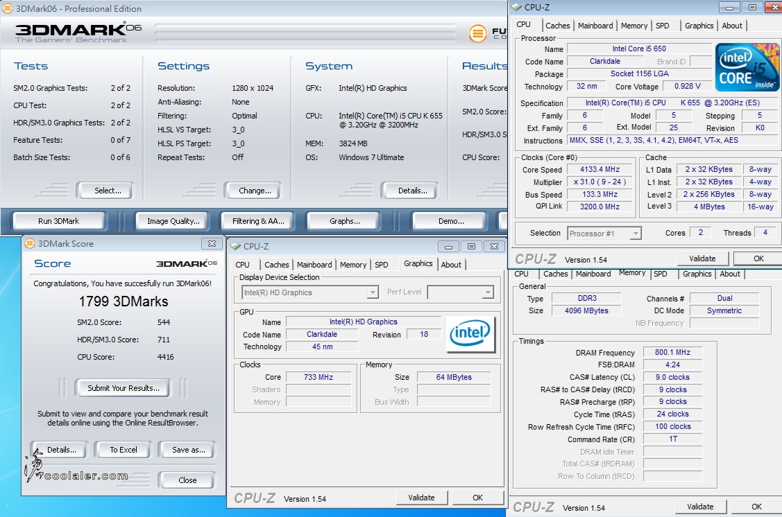Click the 3DMark Score dialog title icon
This screenshot has width=782, height=517.
tap(30, 243)
